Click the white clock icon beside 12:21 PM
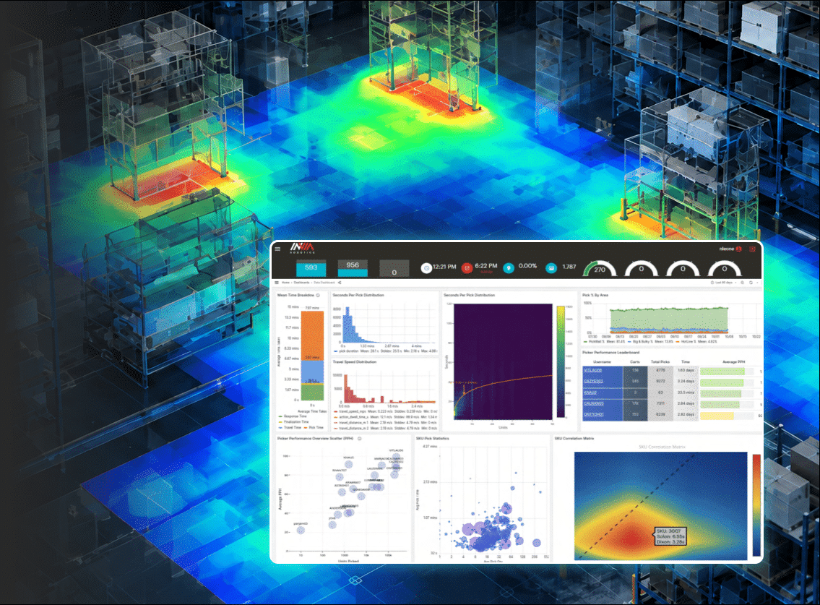820x605 pixels. tap(427, 268)
